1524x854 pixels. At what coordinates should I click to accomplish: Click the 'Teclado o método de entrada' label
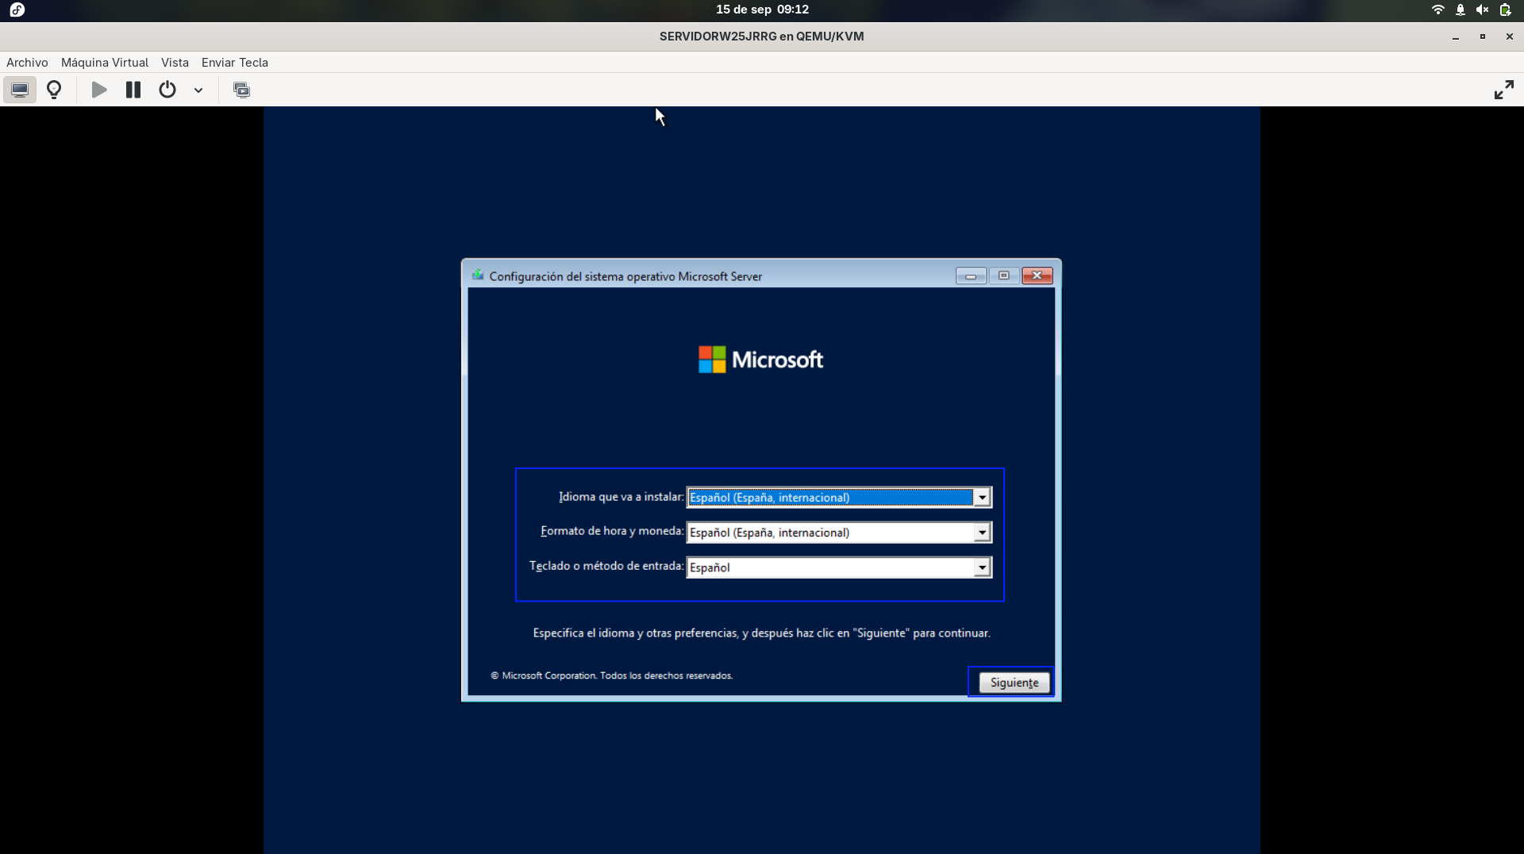tap(606, 566)
